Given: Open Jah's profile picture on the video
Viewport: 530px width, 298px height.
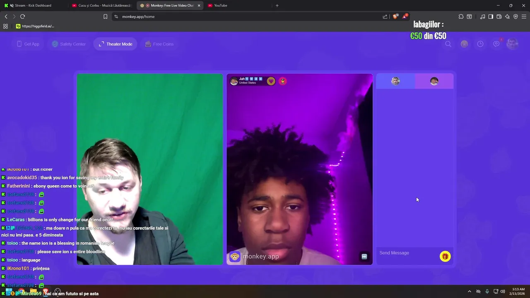Looking at the screenshot, I should (x=234, y=81).
